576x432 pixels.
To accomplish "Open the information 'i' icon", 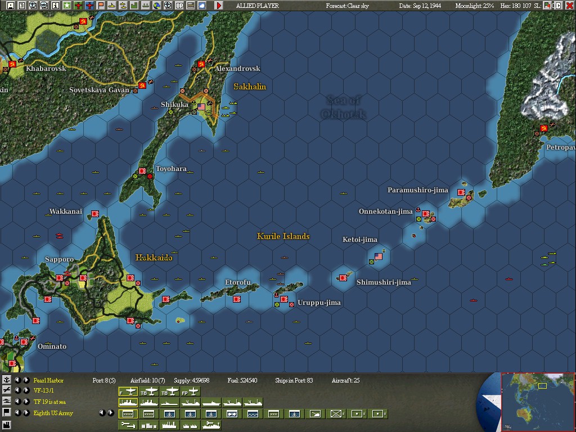I will coord(56,6).
